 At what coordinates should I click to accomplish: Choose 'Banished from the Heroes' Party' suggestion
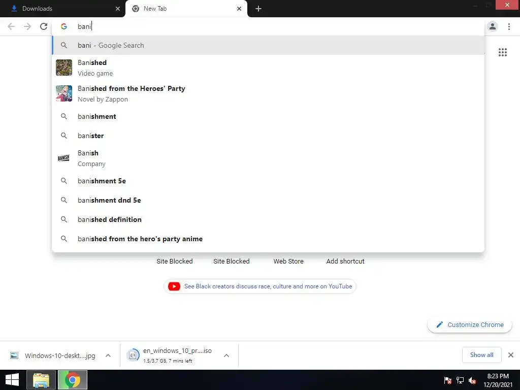[x=268, y=93]
